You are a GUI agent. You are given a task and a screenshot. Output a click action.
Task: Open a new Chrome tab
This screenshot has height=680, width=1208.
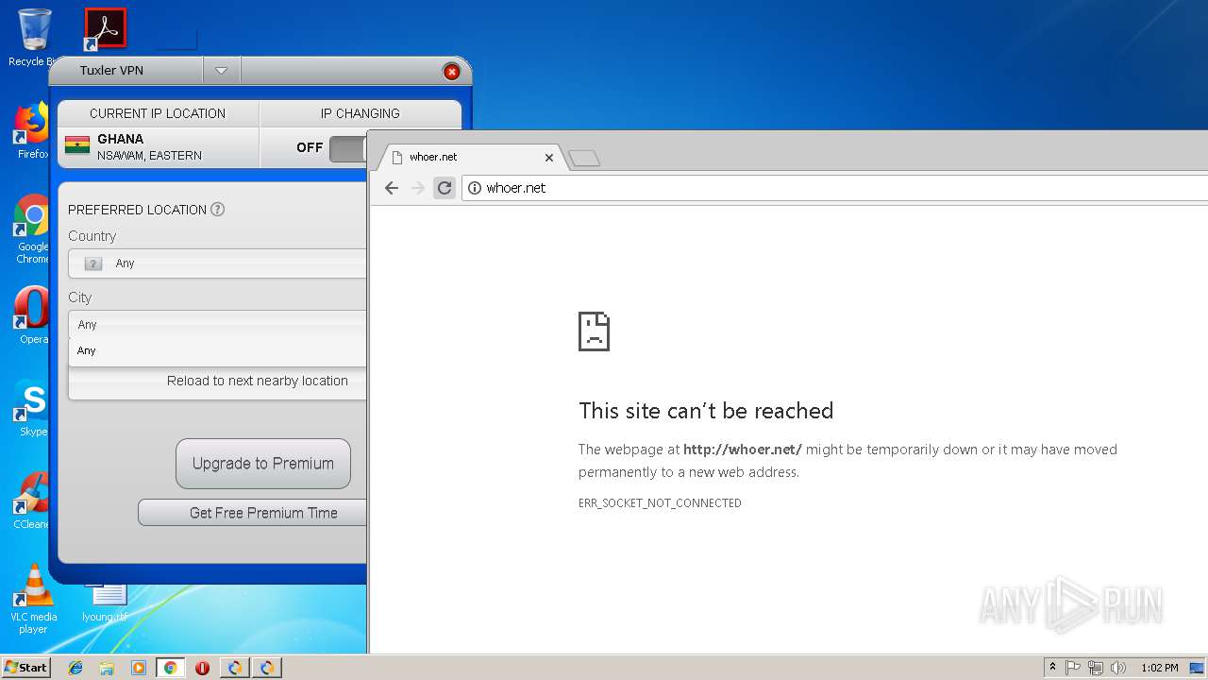584,158
